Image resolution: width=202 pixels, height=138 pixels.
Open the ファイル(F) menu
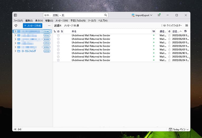coord(18,21)
